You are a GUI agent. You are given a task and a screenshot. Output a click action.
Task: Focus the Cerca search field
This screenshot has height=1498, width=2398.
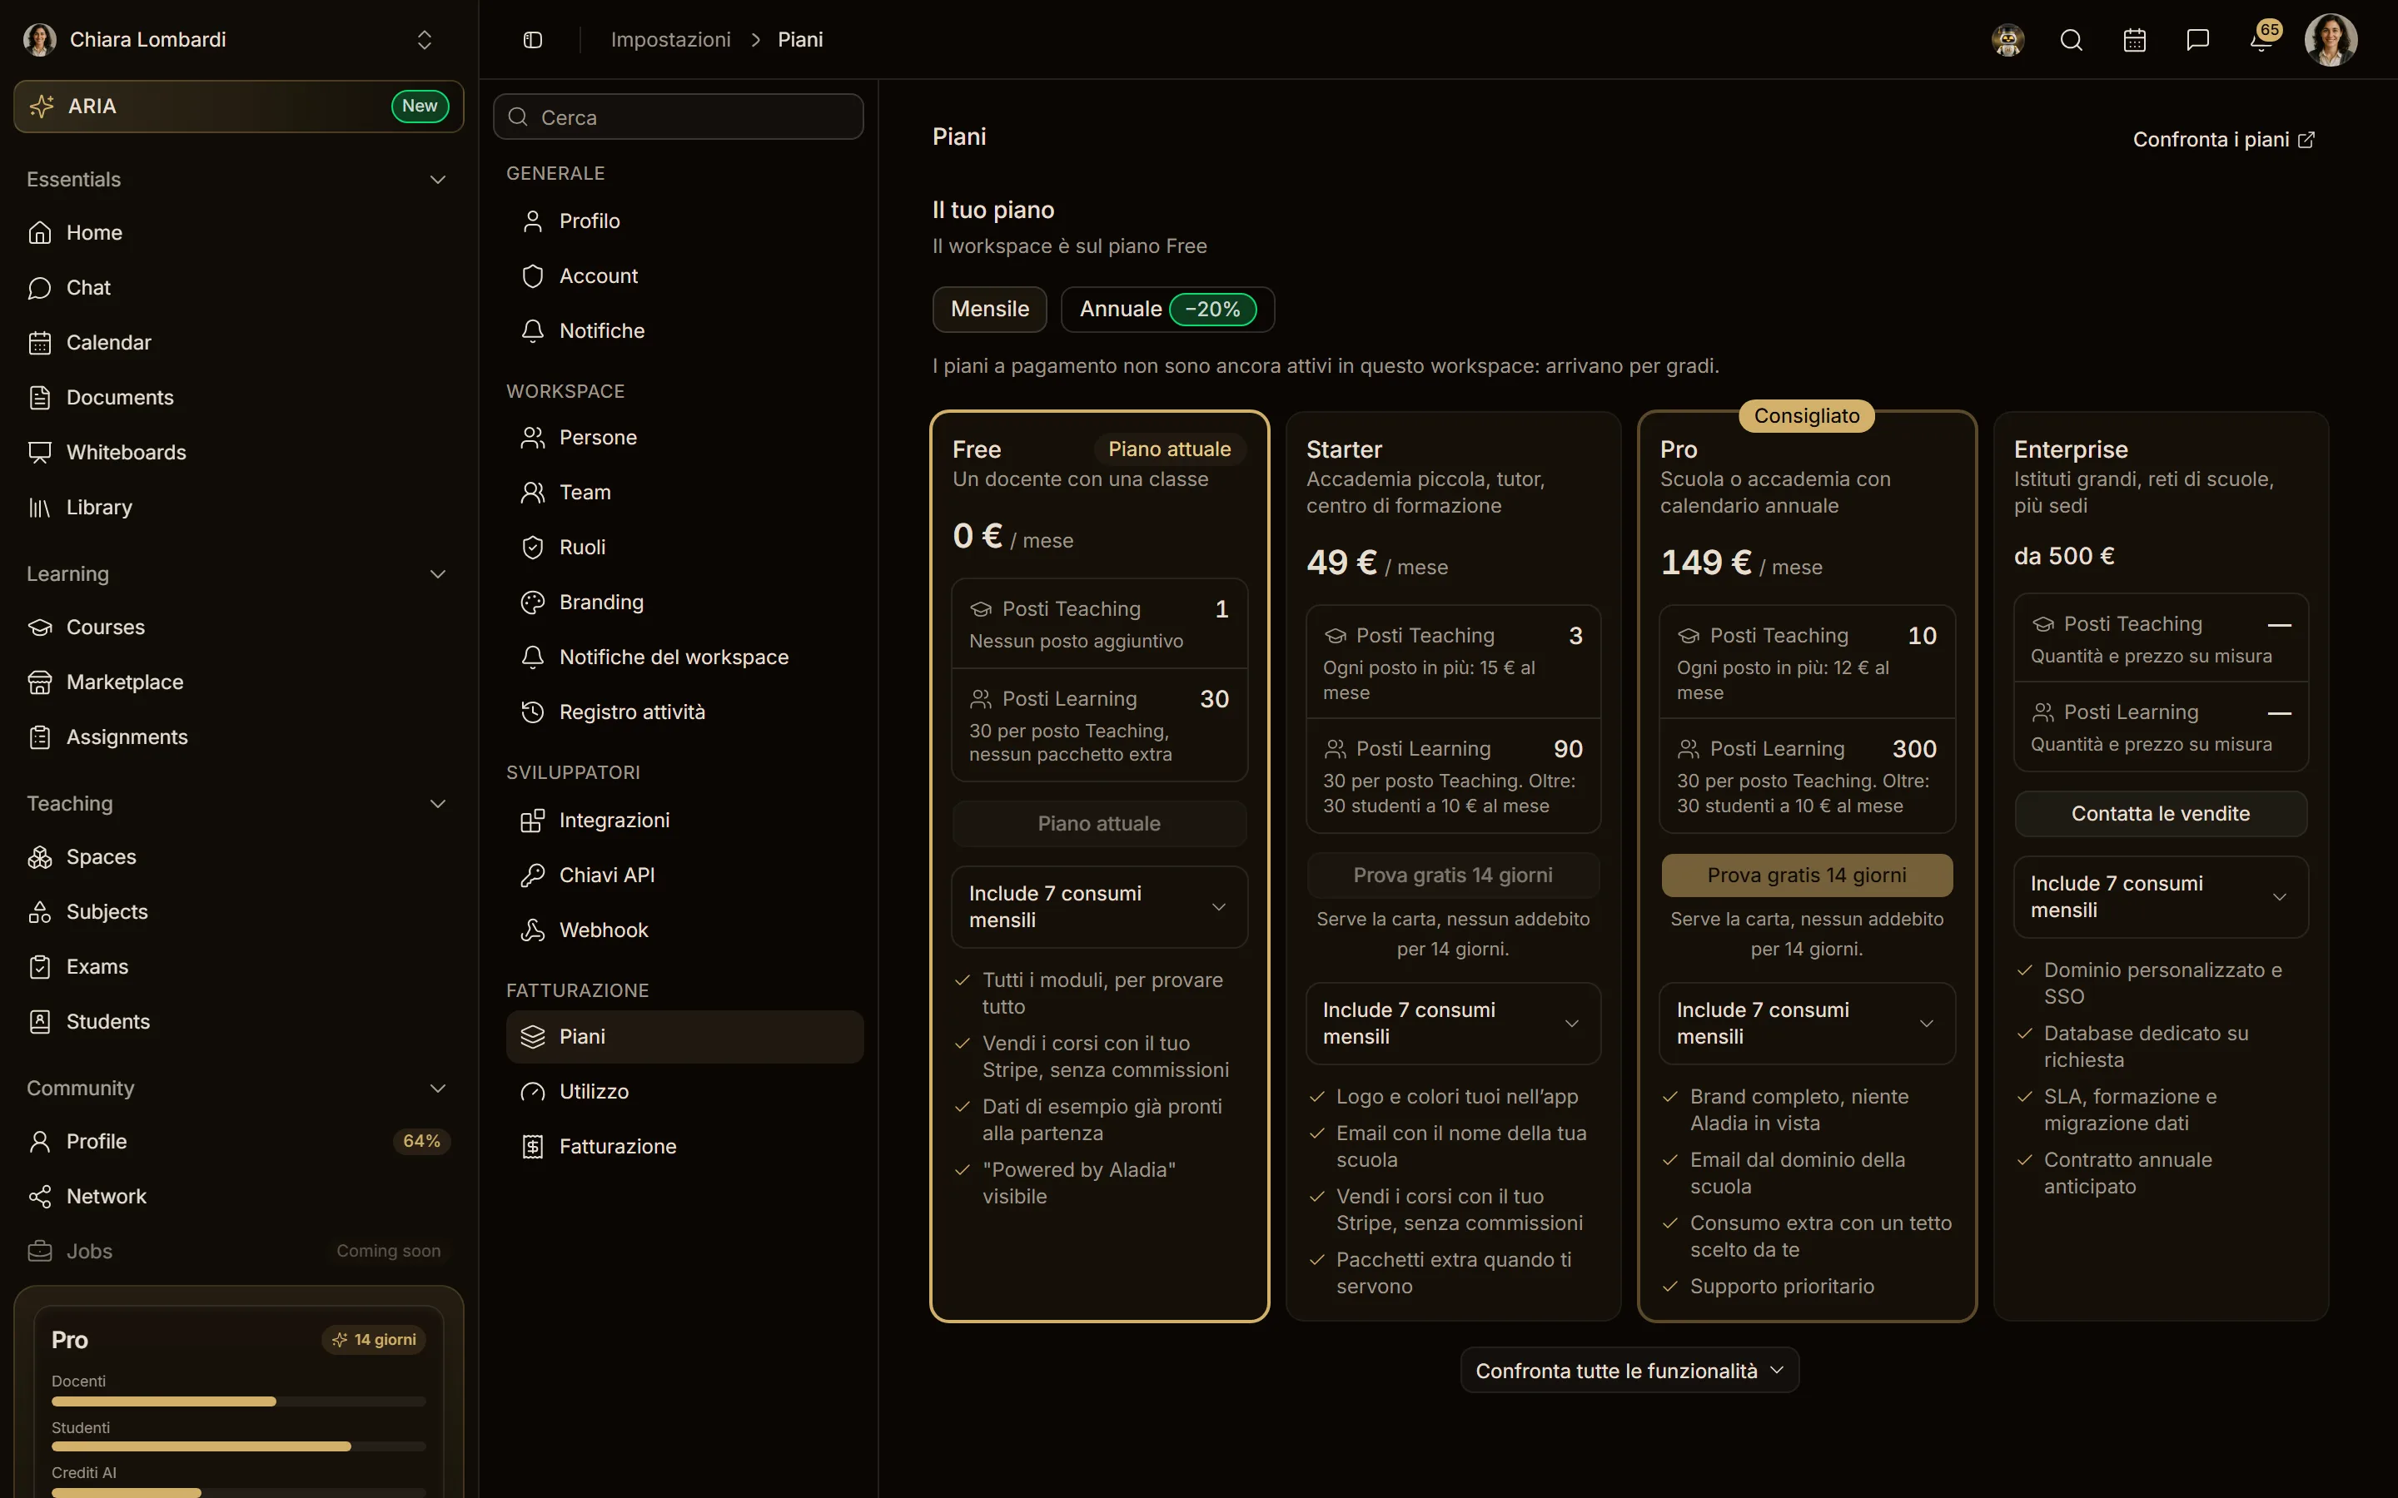[679, 117]
